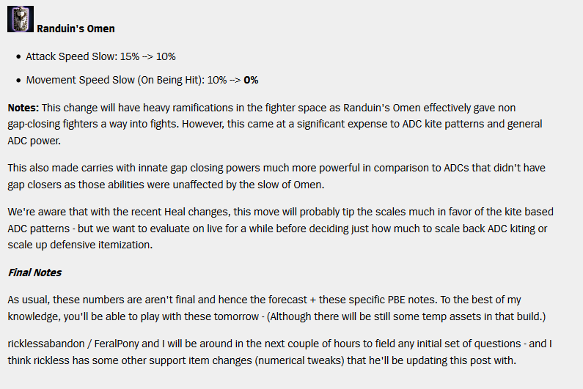Click the name ricklessabandon in last paragraph
The height and width of the screenshot is (389, 583).
[46, 344]
